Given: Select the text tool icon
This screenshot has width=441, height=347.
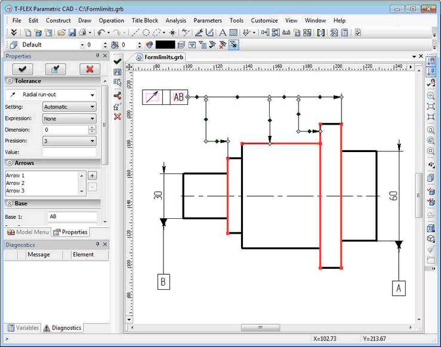Looking at the screenshot, I should [223, 32].
